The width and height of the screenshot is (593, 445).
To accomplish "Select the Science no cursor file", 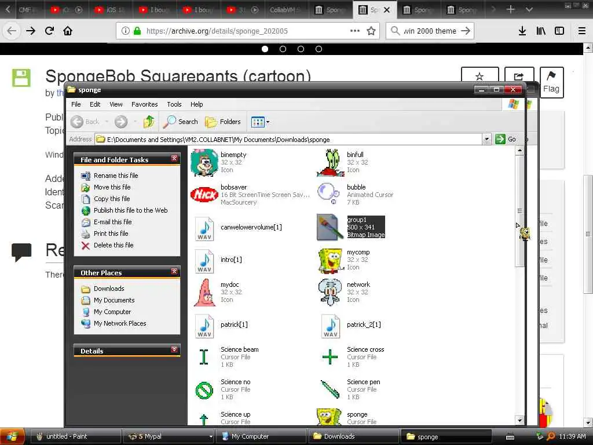I will (223, 389).
